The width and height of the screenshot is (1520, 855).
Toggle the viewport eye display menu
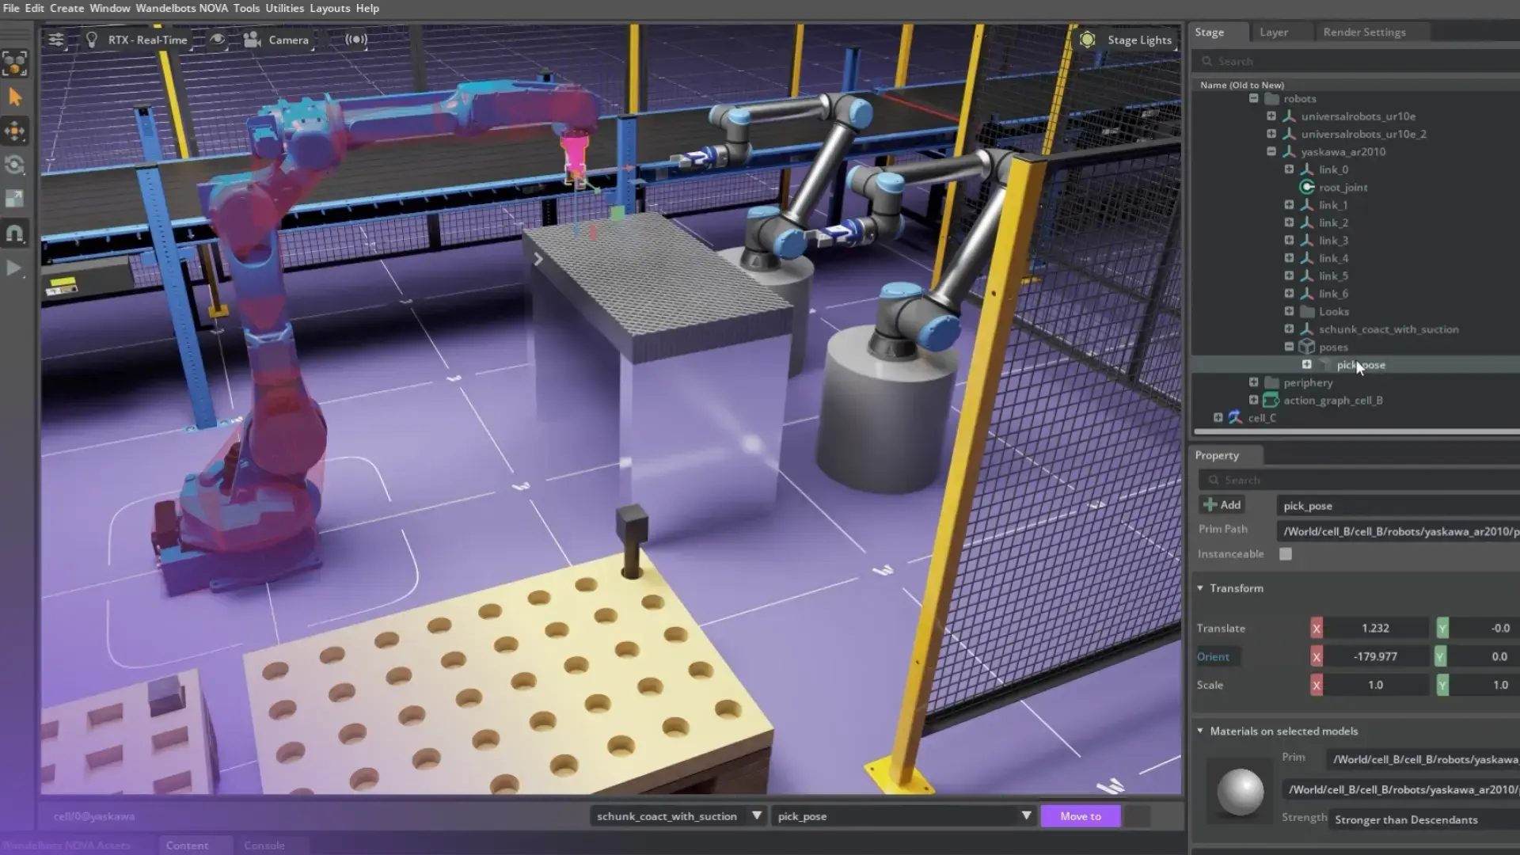217,40
